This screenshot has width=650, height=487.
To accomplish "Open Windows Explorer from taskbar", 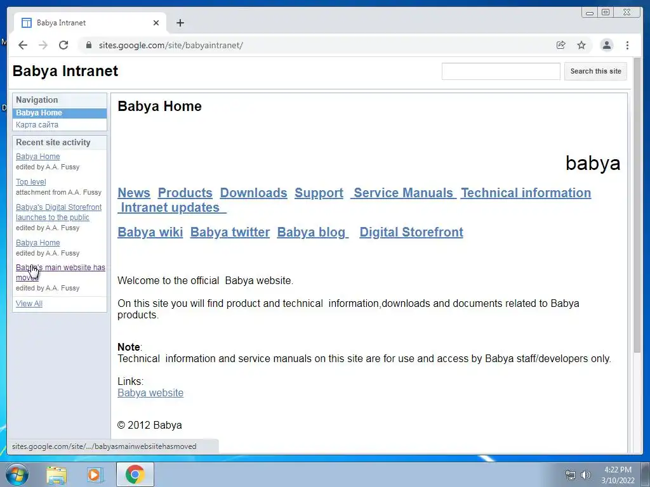I will (56, 474).
